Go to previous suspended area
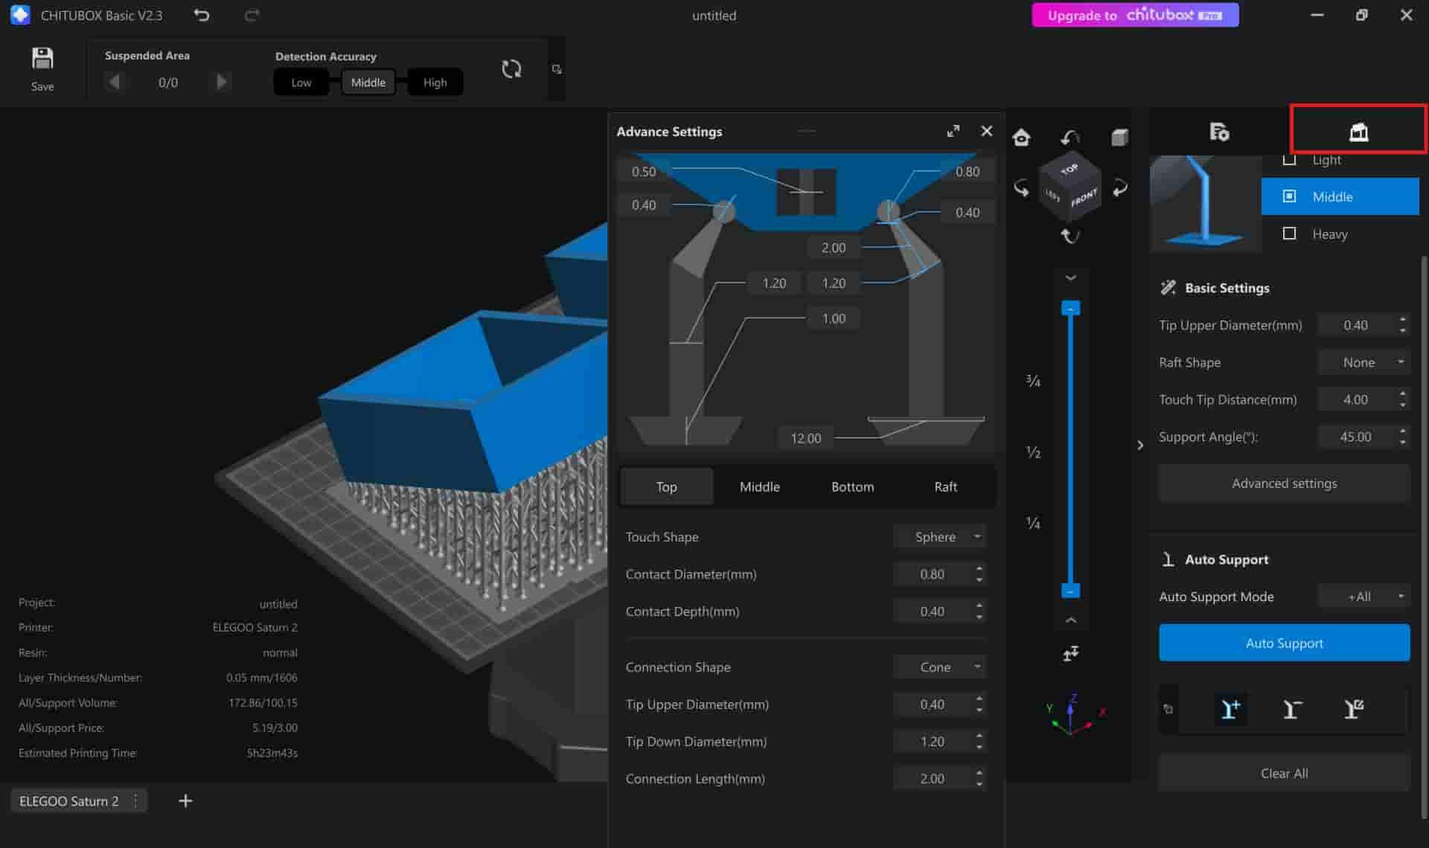The image size is (1429, 848). tap(114, 82)
